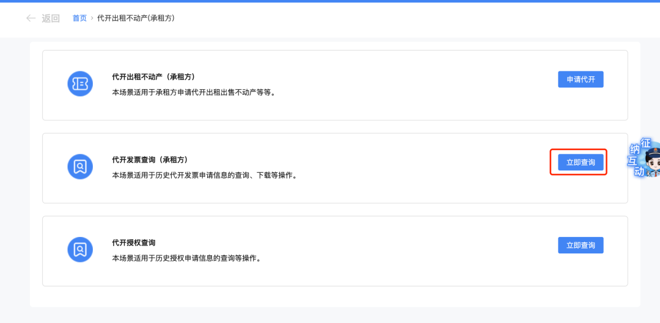The image size is (660, 323).
Task: Click the icon beside 代开授权查询
Action: click(x=80, y=249)
